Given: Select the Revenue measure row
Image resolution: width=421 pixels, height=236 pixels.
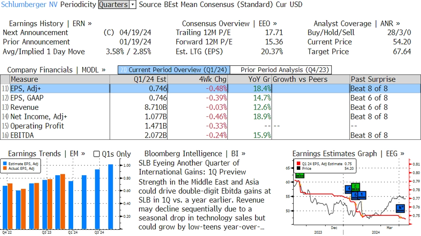Looking at the screenshot, I should pos(210,107).
